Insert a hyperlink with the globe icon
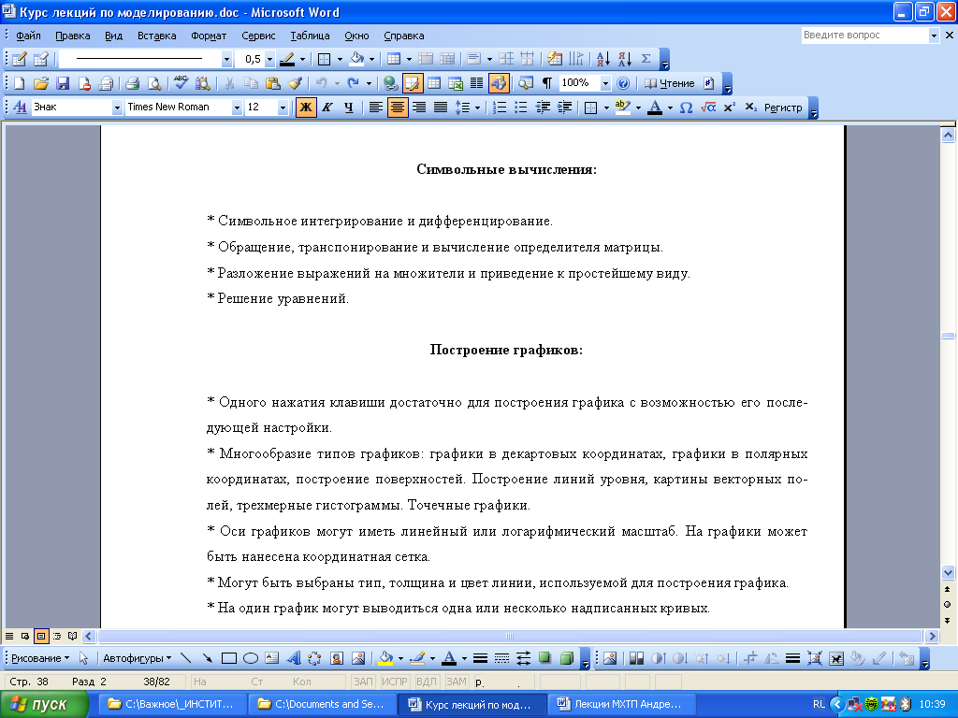 click(390, 83)
